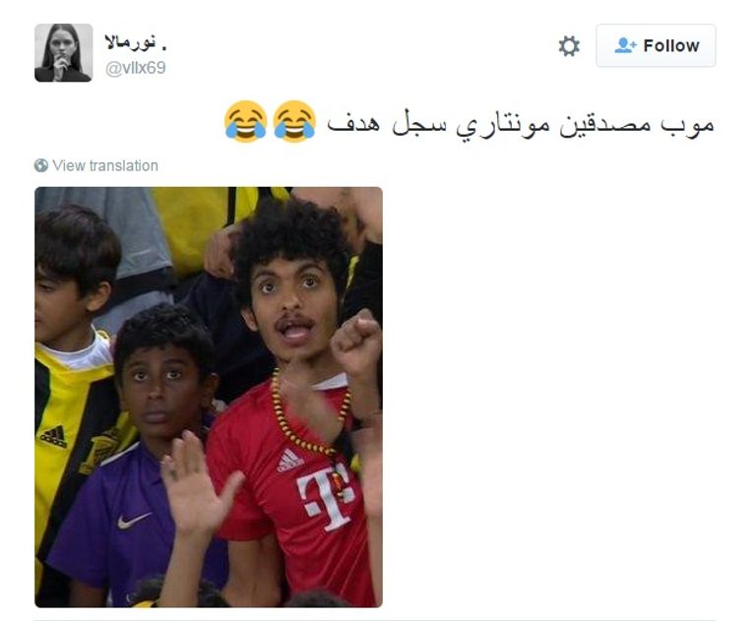This screenshot has width=756, height=621.
Task: Click the globe icon beside View translation
Action: pos(41,165)
